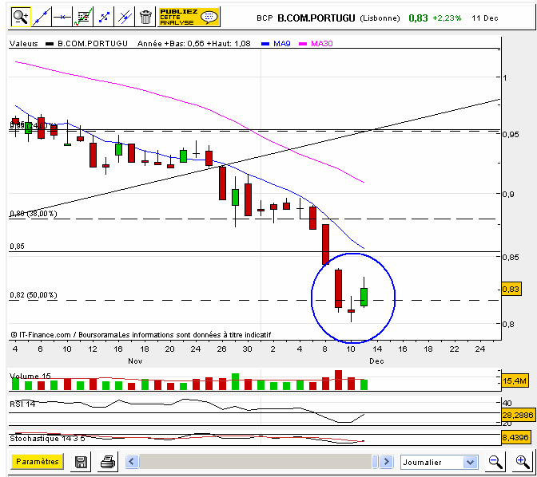Click the BCP ticker symbol
537x477 pixels.
click(x=265, y=18)
